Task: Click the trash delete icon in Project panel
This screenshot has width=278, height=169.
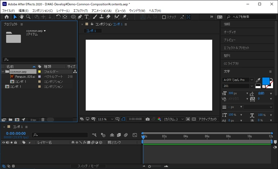Action: pos(43,120)
